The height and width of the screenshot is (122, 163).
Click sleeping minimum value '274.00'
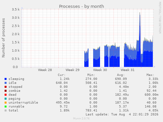pos(91,79)
